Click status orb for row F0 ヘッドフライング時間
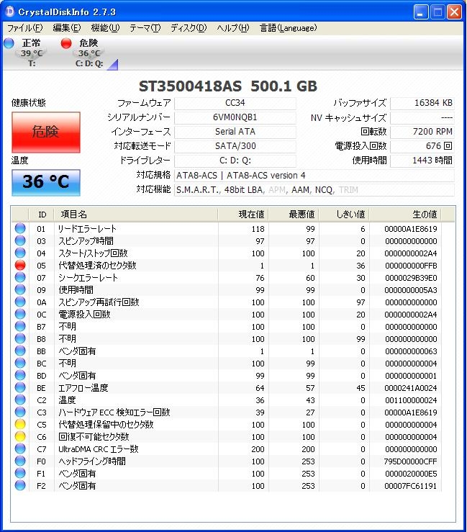The width and height of the screenshot is (467, 532). click(x=20, y=461)
